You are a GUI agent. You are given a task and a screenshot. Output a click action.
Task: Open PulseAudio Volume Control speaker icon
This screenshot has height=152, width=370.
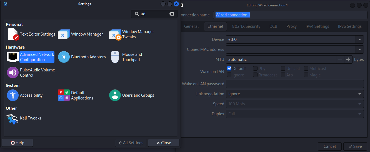(12, 73)
